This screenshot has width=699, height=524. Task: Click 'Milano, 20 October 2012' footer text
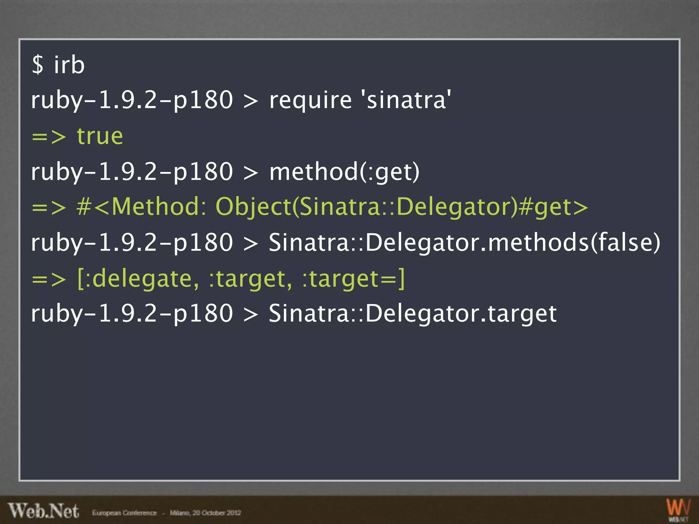pos(205,513)
